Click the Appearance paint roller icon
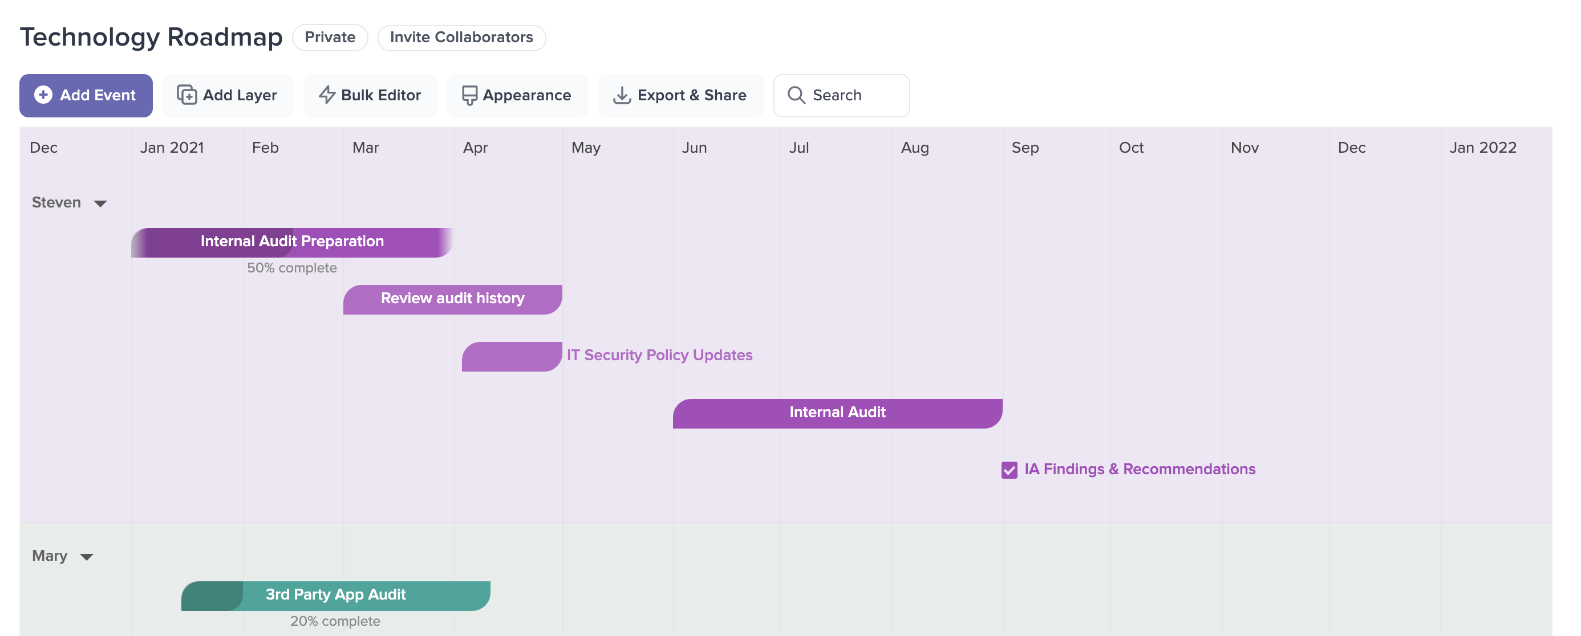 [x=469, y=96]
